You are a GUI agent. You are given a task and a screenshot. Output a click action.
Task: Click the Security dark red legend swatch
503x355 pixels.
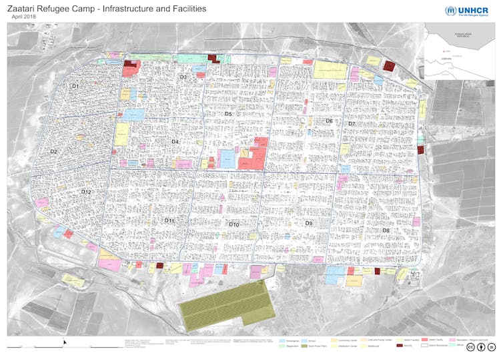coord(400,346)
